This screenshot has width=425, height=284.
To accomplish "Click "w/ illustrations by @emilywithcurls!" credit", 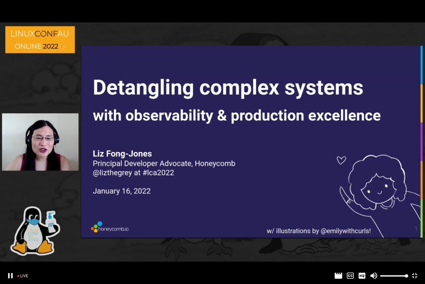I will [319, 231].
